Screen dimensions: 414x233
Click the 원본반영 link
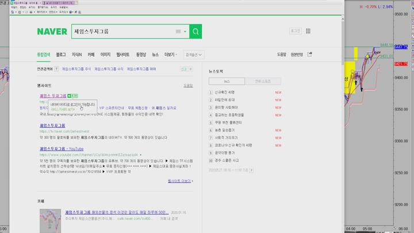(297, 55)
